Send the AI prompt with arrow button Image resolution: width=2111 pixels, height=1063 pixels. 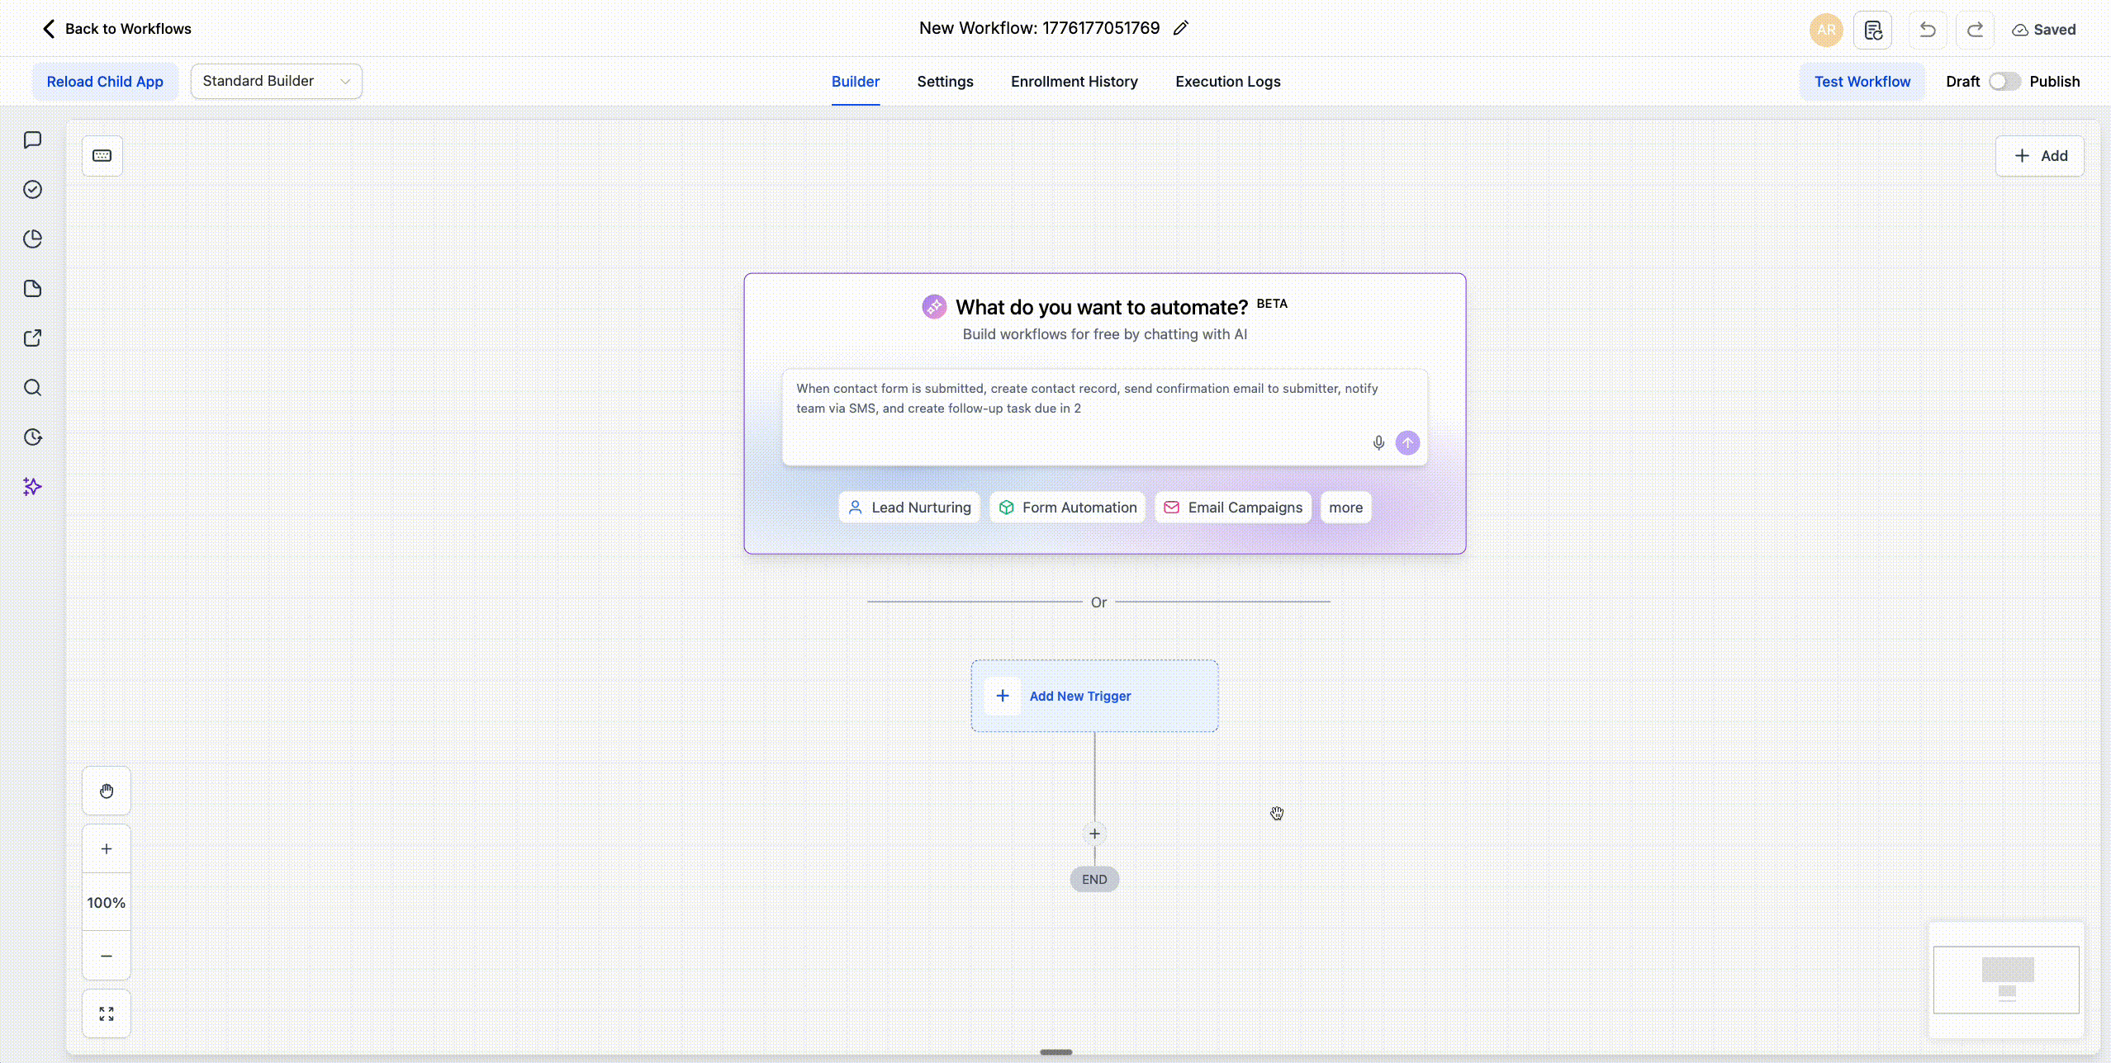(1407, 443)
